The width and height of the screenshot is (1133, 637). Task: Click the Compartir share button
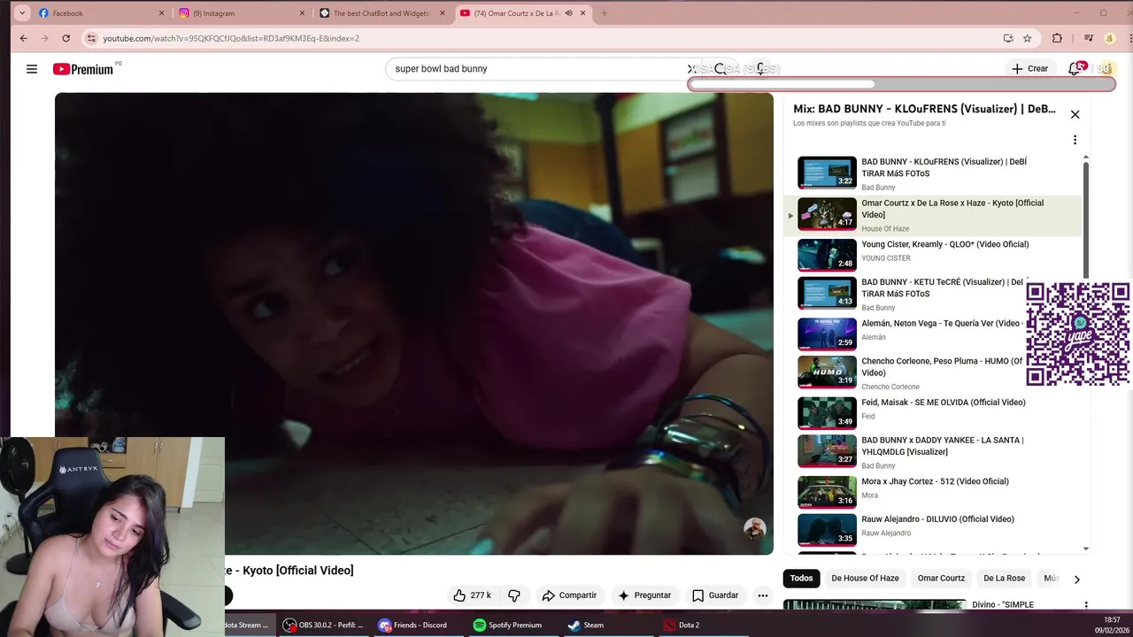(569, 595)
